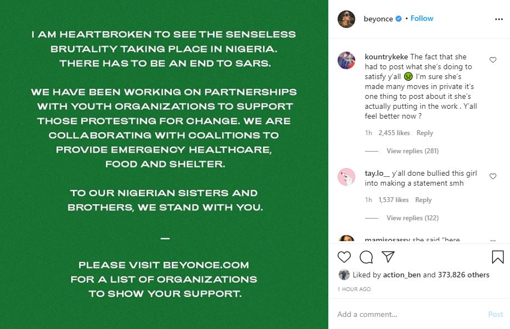Viewport: 510px width, 329px height.
Task: Like the post with heart icon
Action: (344, 257)
